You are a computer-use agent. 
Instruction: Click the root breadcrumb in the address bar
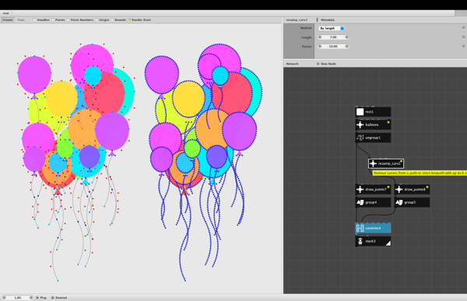(5, 13)
